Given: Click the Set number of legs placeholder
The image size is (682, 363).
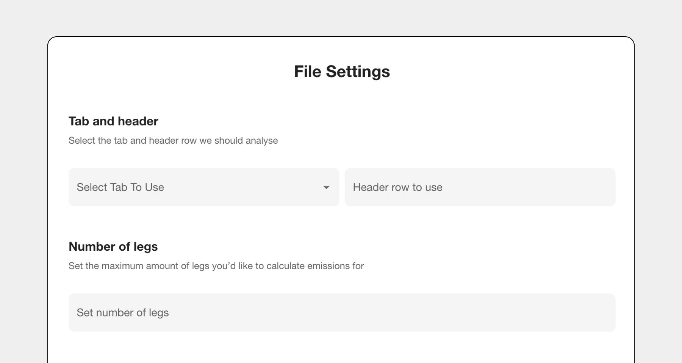Looking at the screenshot, I should 123,312.
